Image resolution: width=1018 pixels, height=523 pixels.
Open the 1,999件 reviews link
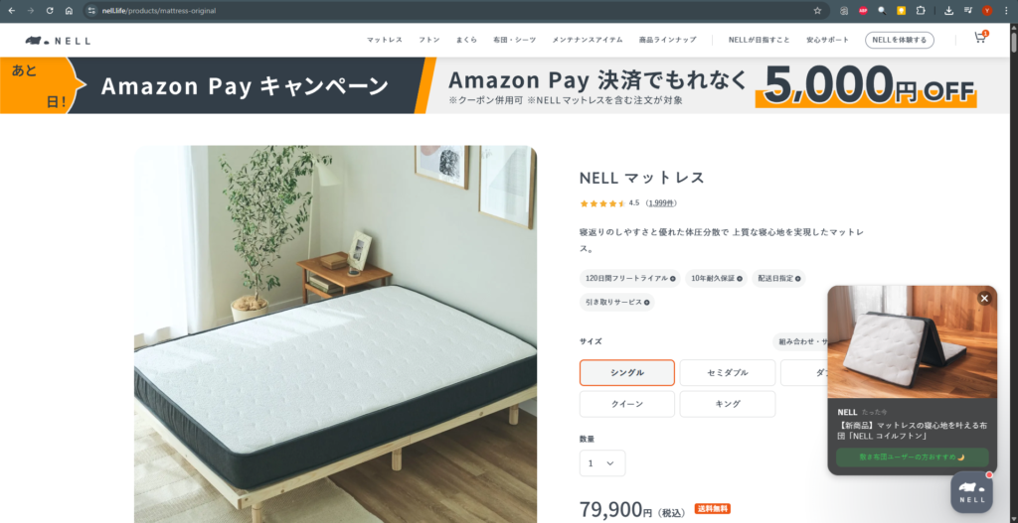(x=661, y=202)
